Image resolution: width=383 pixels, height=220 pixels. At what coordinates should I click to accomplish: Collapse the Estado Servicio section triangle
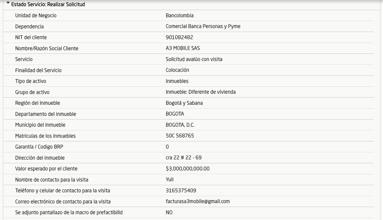8,4
